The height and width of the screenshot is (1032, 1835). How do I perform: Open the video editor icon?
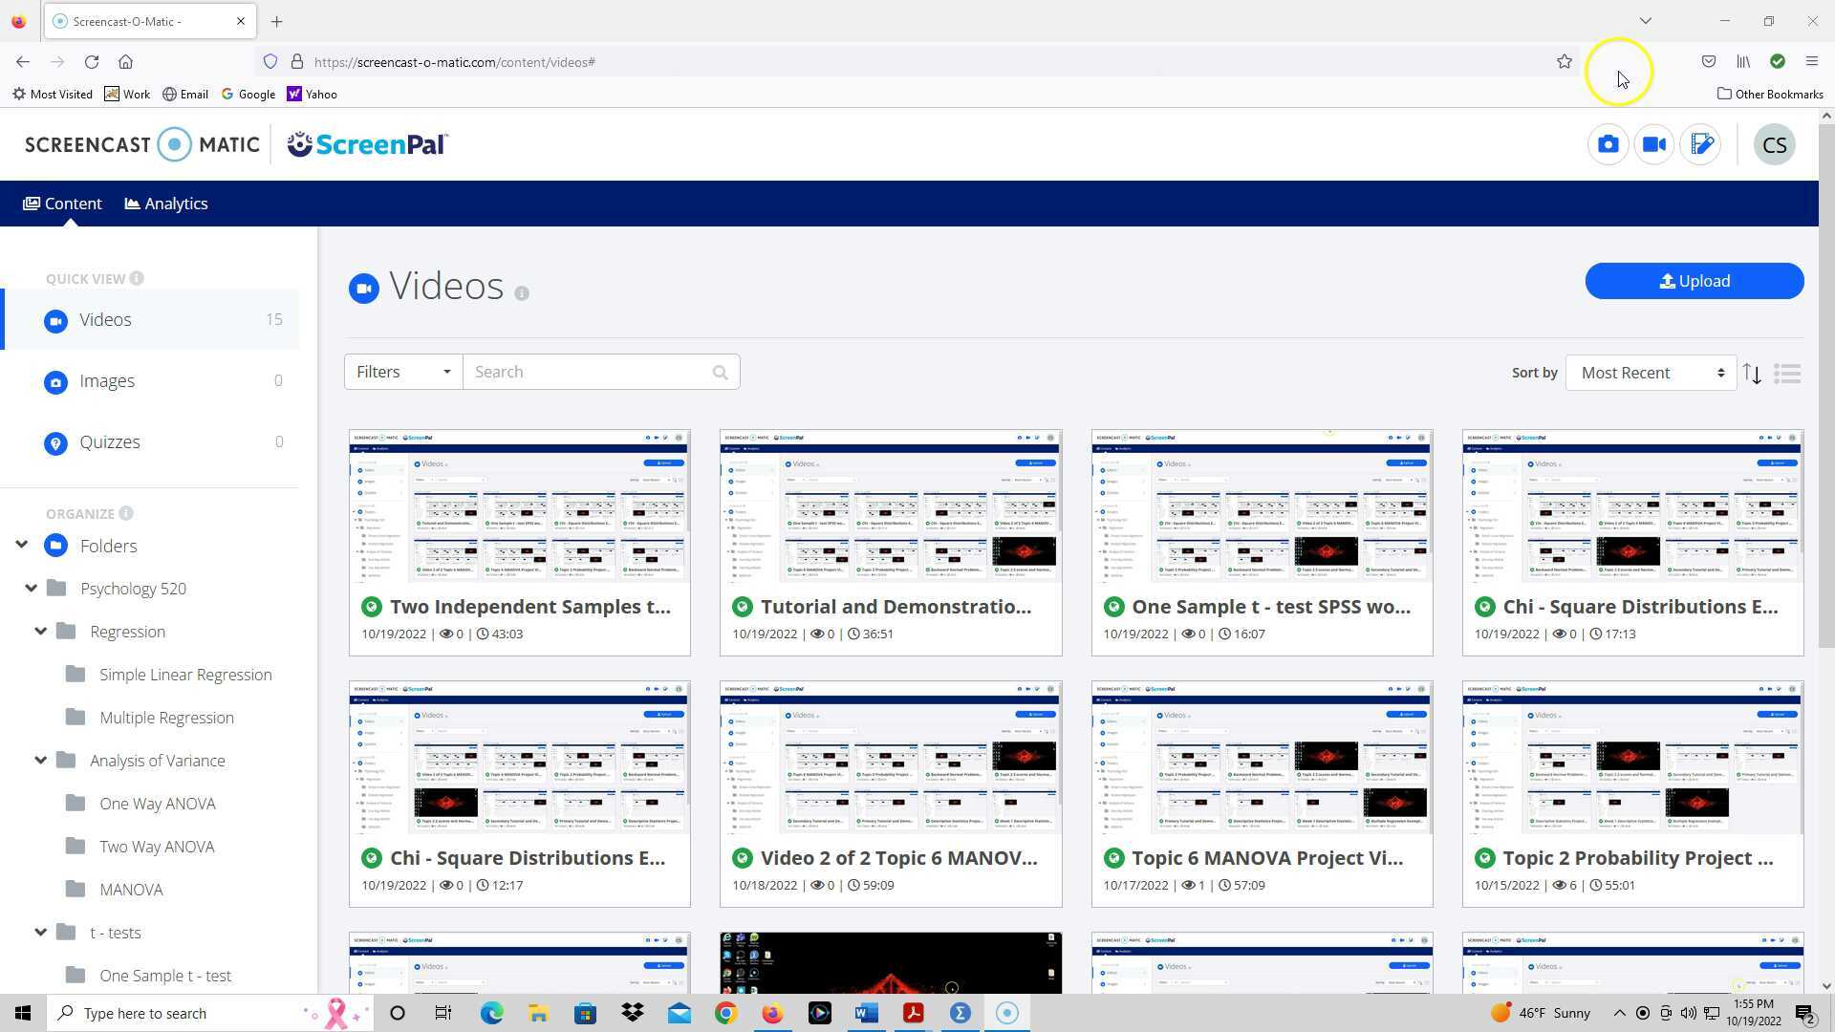click(x=1701, y=145)
